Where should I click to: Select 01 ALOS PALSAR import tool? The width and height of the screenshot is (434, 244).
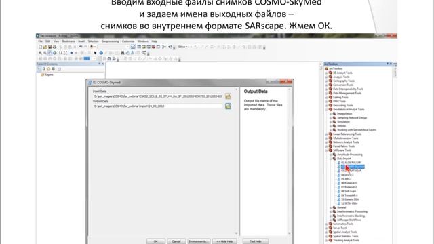(351, 163)
